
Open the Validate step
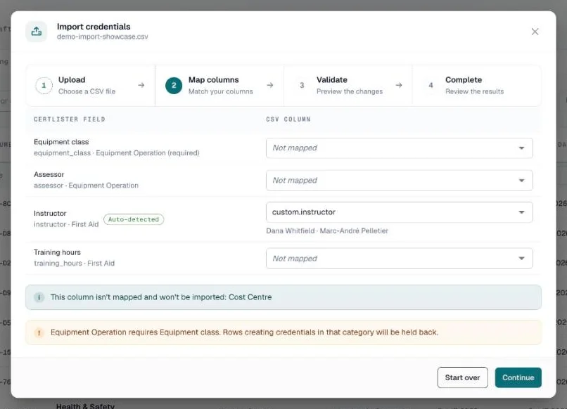[x=348, y=86]
